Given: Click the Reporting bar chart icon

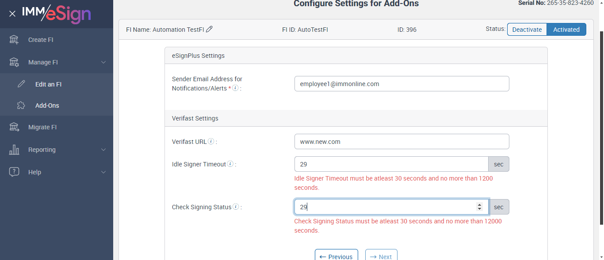Looking at the screenshot, I should pos(14,150).
